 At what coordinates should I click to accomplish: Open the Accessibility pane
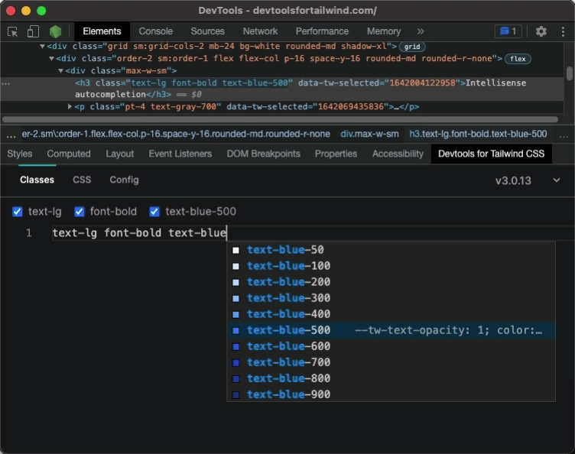pyautogui.click(x=398, y=154)
